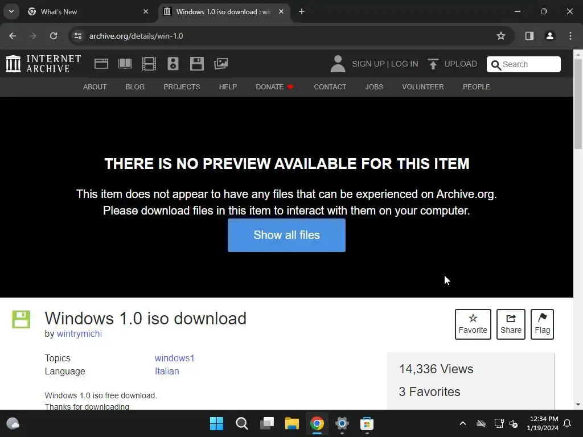583x437 pixels.
Task: Click the Share button
Action: pos(511,324)
